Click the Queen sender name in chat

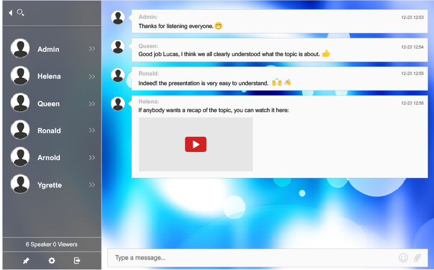pyautogui.click(x=148, y=46)
